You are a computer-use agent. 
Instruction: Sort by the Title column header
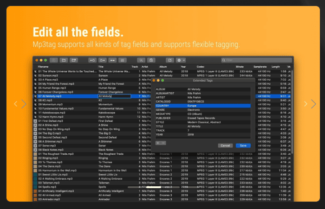pyautogui.click(x=101, y=67)
